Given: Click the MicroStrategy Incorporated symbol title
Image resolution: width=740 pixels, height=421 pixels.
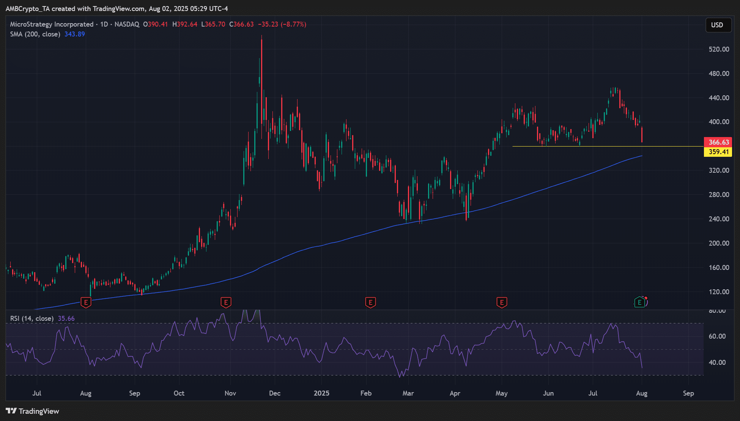Looking at the screenshot, I should click(52, 24).
